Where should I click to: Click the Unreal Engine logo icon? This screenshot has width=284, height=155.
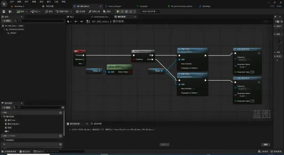4,3
